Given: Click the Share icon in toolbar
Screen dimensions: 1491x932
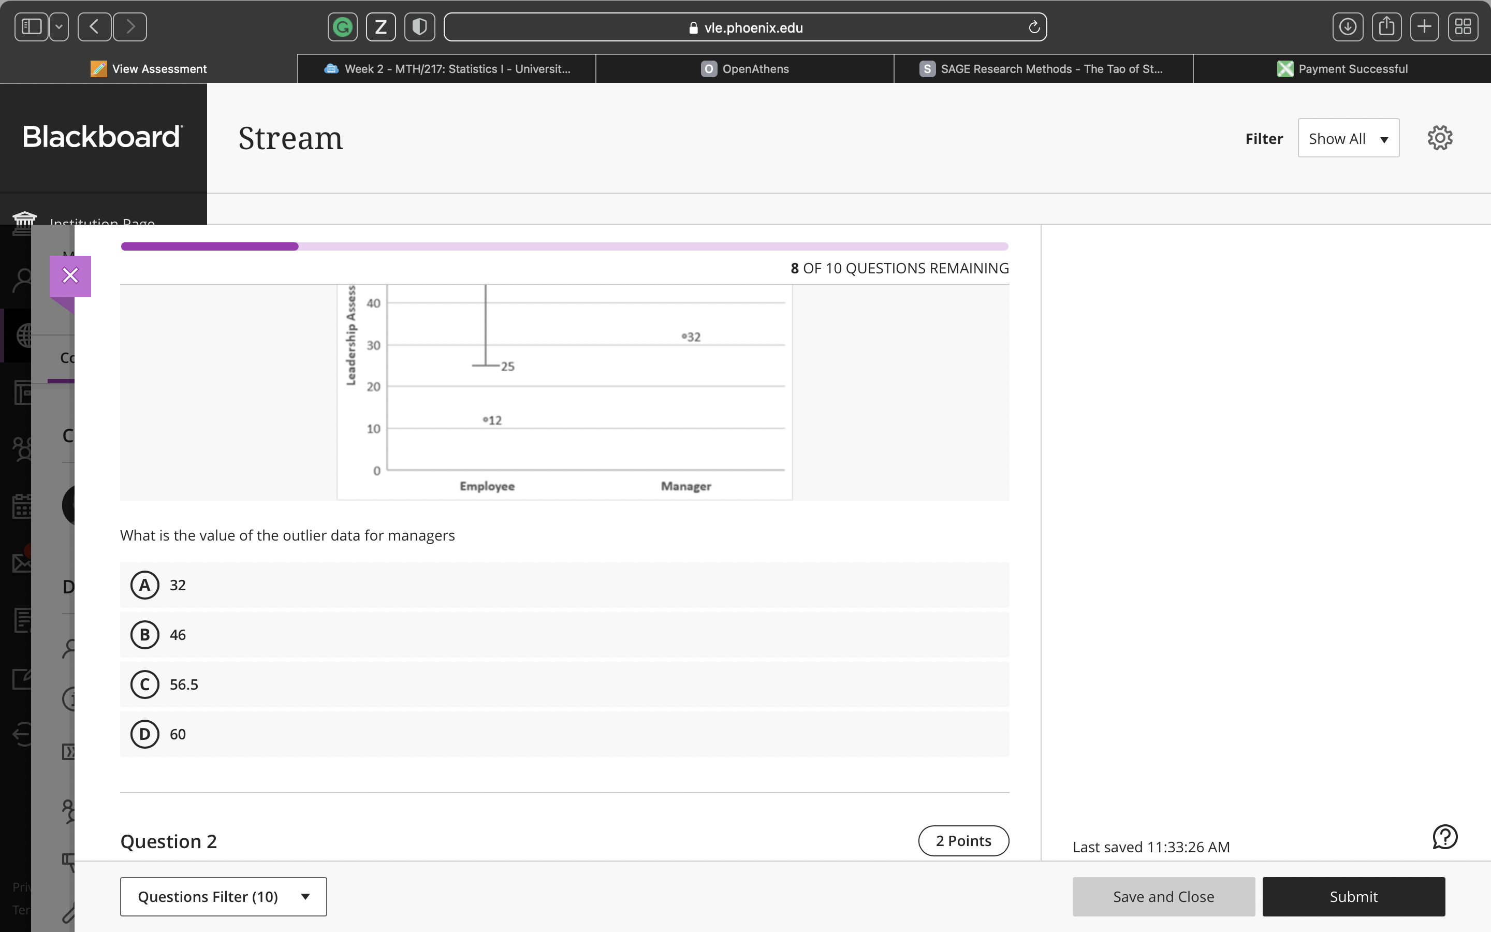Looking at the screenshot, I should [x=1386, y=27].
